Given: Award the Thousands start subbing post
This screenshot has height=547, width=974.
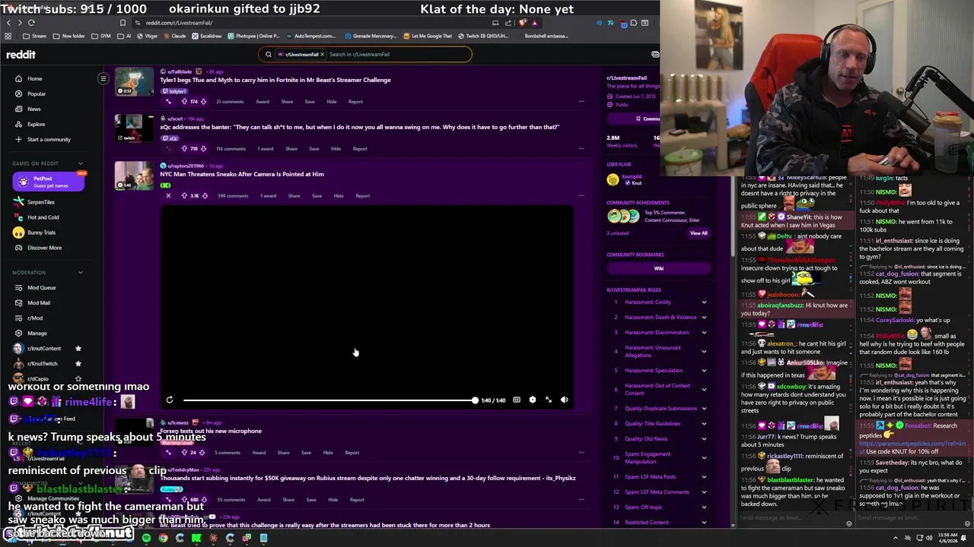Looking at the screenshot, I should (264, 500).
